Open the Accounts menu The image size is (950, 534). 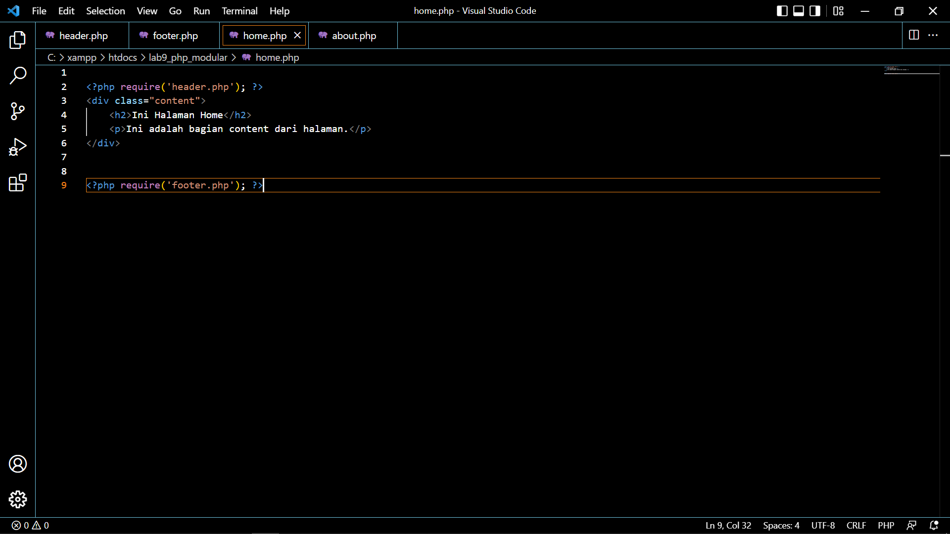point(18,464)
